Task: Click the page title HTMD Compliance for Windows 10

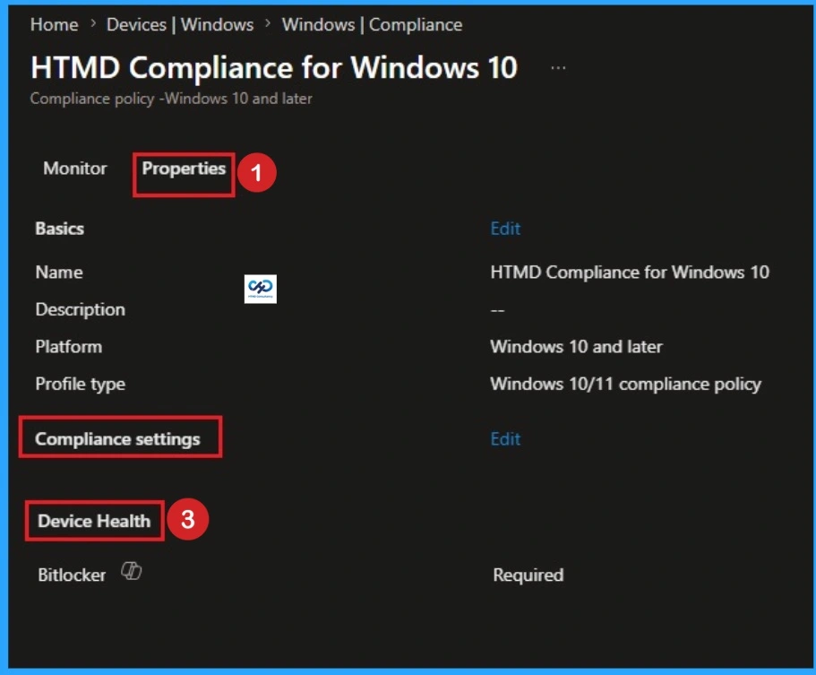Action: pos(274,68)
